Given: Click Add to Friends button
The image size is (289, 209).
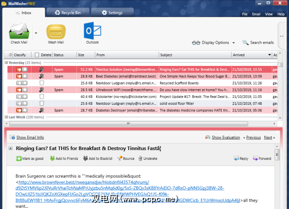Looking at the screenshot, I should [64, 159].
